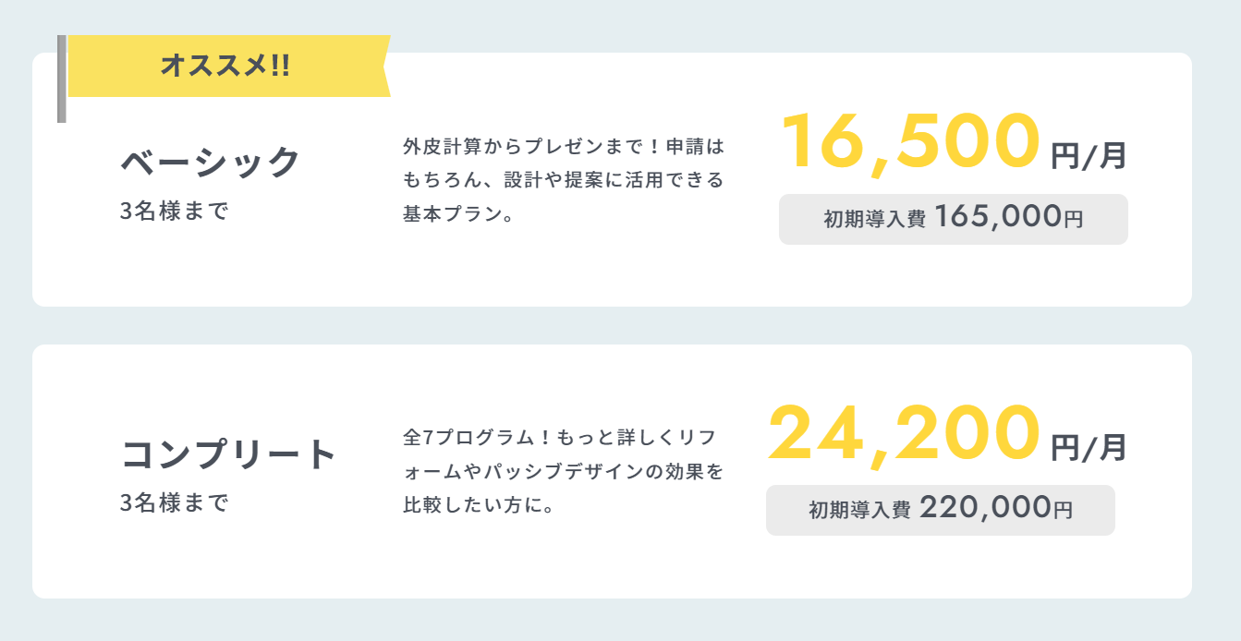Image resolution: width=1241 pixels, height=641 pixels.
Task: Click the 外皮計算からプレゼンまで description line
Action: 564,146
